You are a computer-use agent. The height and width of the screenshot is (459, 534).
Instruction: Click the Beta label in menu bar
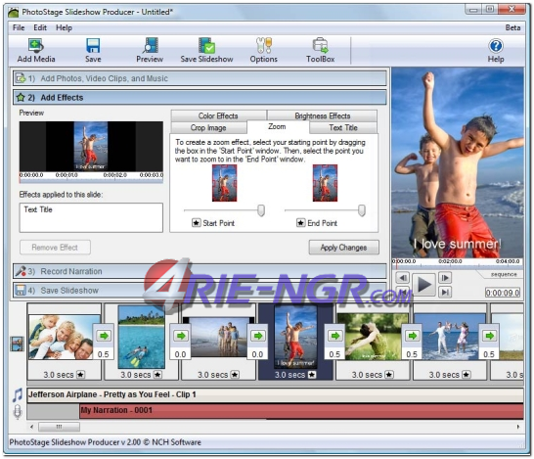pyautogui.click(x=512, y=27)
